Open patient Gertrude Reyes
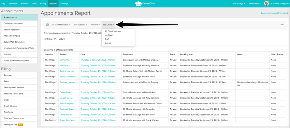 click(x=67, y=109)
